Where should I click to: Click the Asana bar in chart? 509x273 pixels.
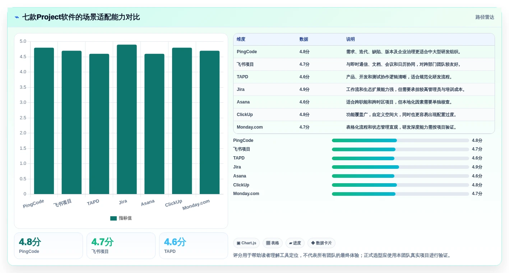coord(154,124)
